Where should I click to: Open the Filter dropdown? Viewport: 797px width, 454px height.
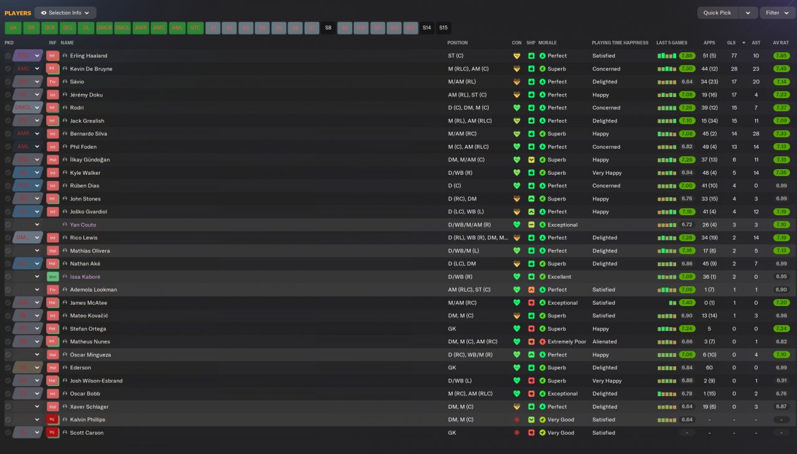[777, 12]
